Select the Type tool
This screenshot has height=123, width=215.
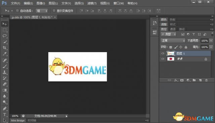click(5, 115)
